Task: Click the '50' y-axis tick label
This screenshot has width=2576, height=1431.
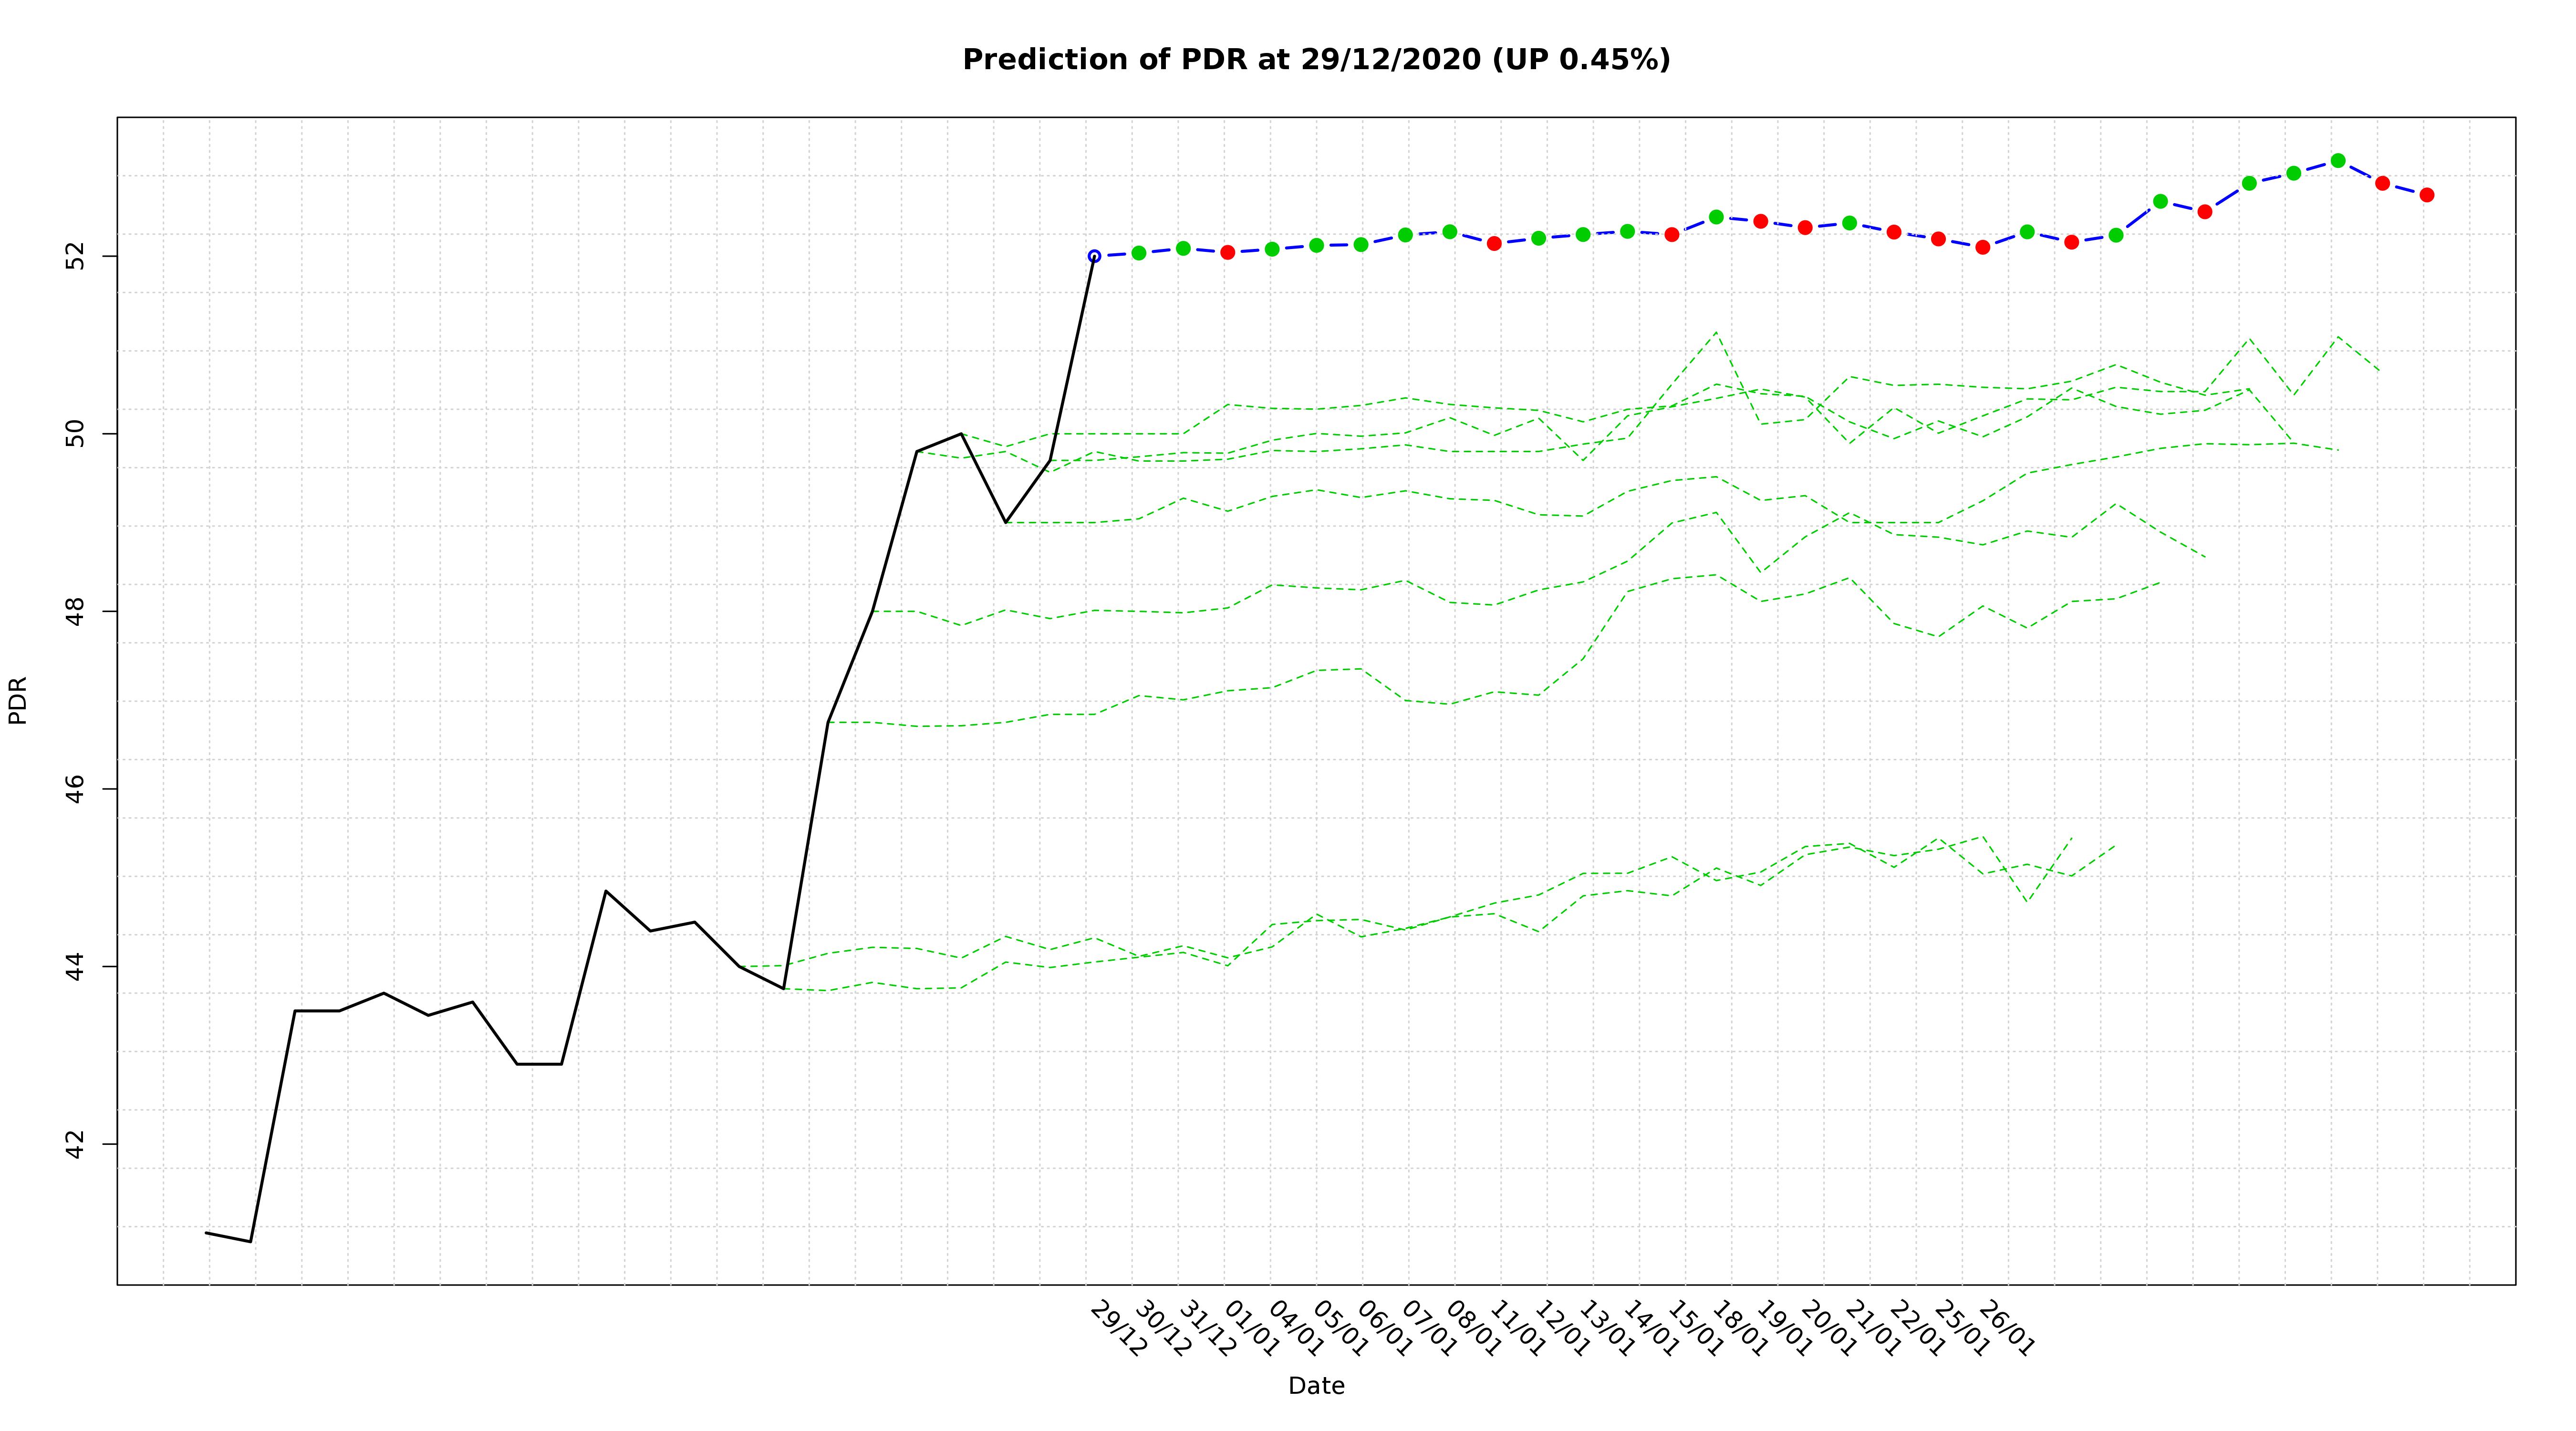Action: tap(75, 434)
